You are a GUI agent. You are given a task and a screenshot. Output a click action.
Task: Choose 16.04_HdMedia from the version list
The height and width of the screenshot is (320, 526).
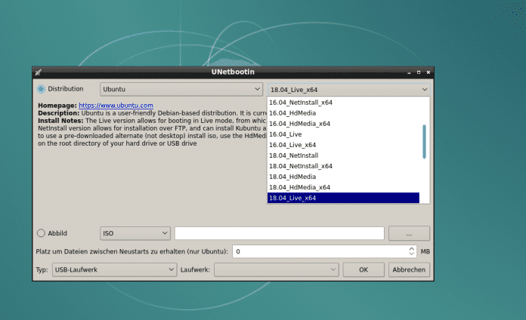coord(291,112)
